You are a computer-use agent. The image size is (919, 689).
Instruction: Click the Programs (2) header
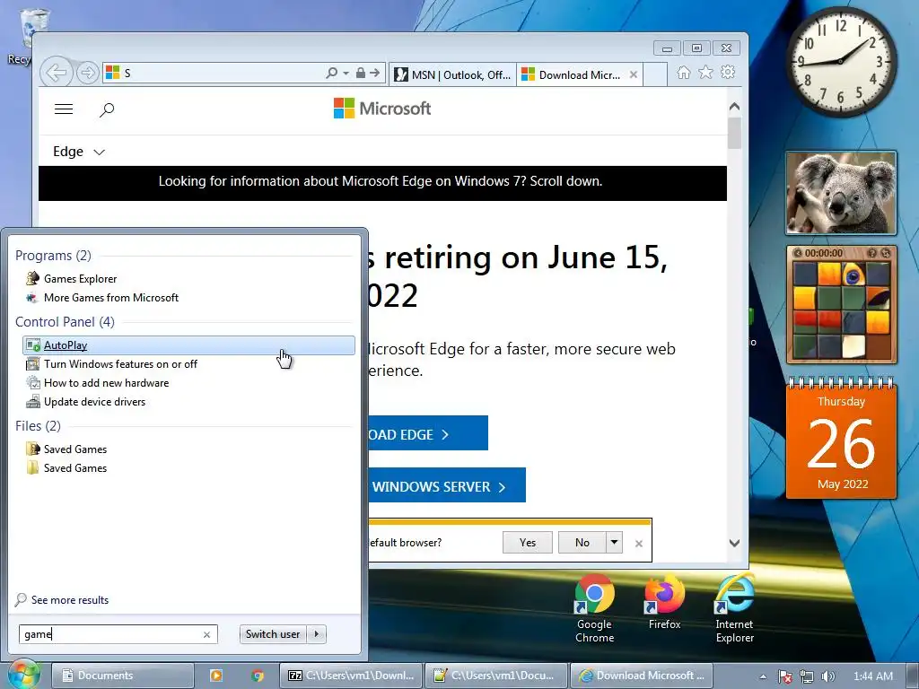[53, 256]
